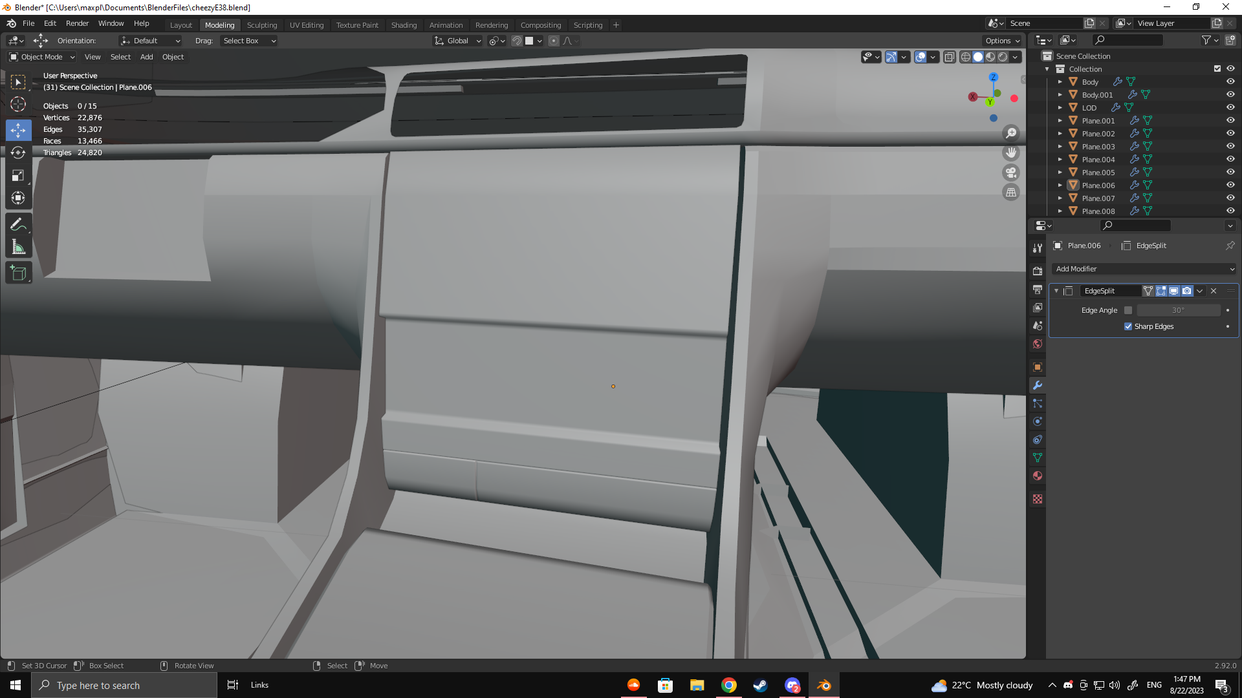Uncheck the Sharp Edges checkbox
Image resolution: width=1242 pixels, height=698 pixels.
1128,326
